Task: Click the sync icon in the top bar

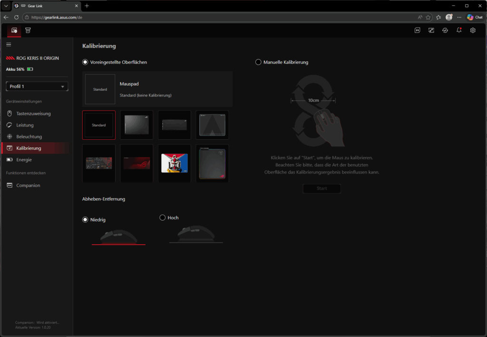Action: (x=445, y=30)
